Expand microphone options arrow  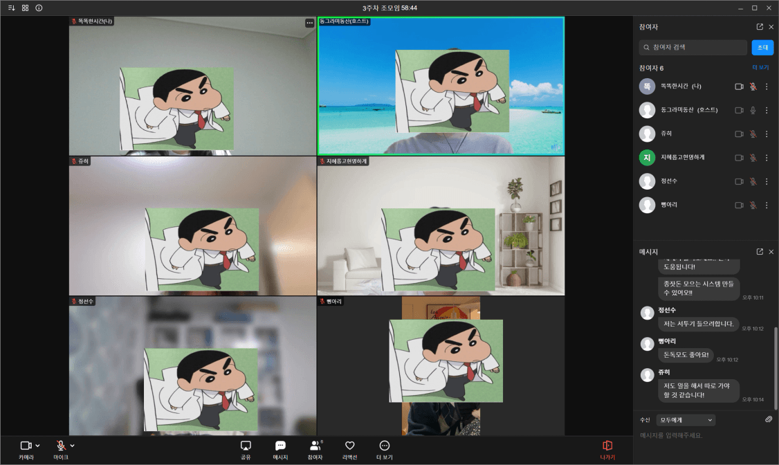[72, 446]
